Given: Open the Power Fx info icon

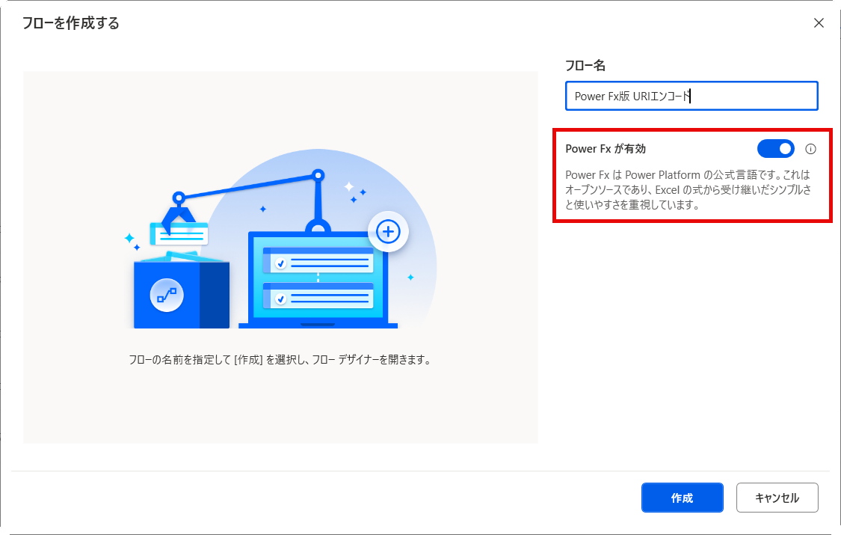Looking at the screenshot, I should [x=810, y=149].
